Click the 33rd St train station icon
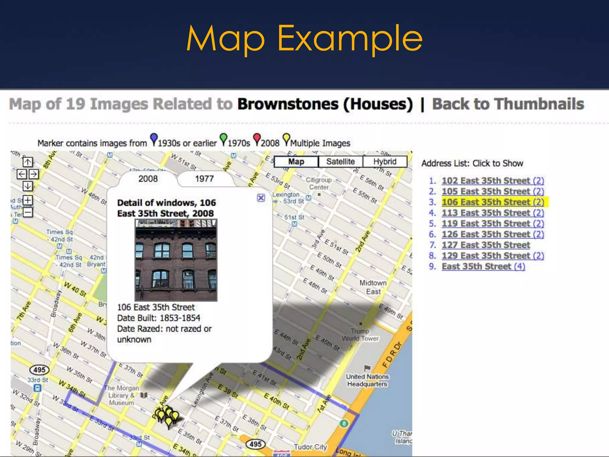 pyautogui.click(x=37, y=388)
